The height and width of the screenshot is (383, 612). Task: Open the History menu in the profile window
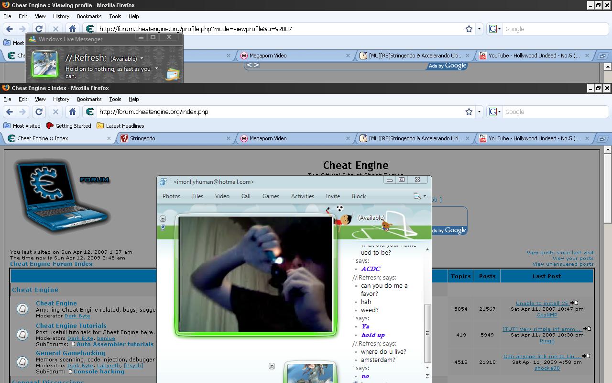(x=61, y=16)
